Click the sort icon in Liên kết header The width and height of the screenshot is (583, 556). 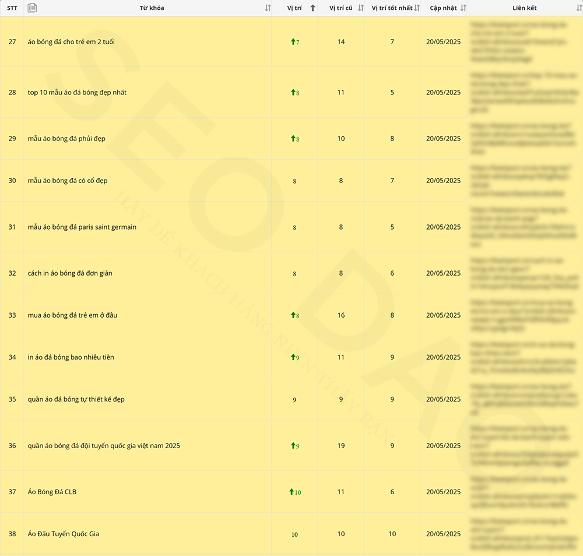[578, 8]
